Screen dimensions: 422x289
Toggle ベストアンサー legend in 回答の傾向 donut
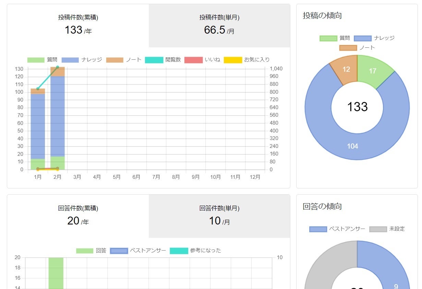click(x=337, y=229)
